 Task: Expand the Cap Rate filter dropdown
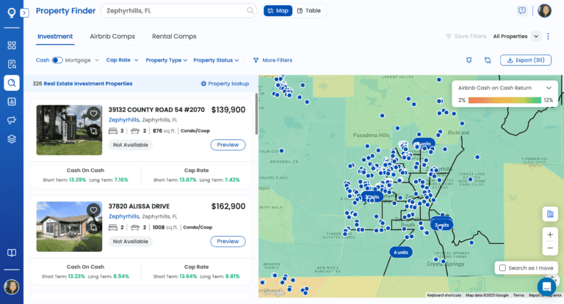[x=121, y=60]
